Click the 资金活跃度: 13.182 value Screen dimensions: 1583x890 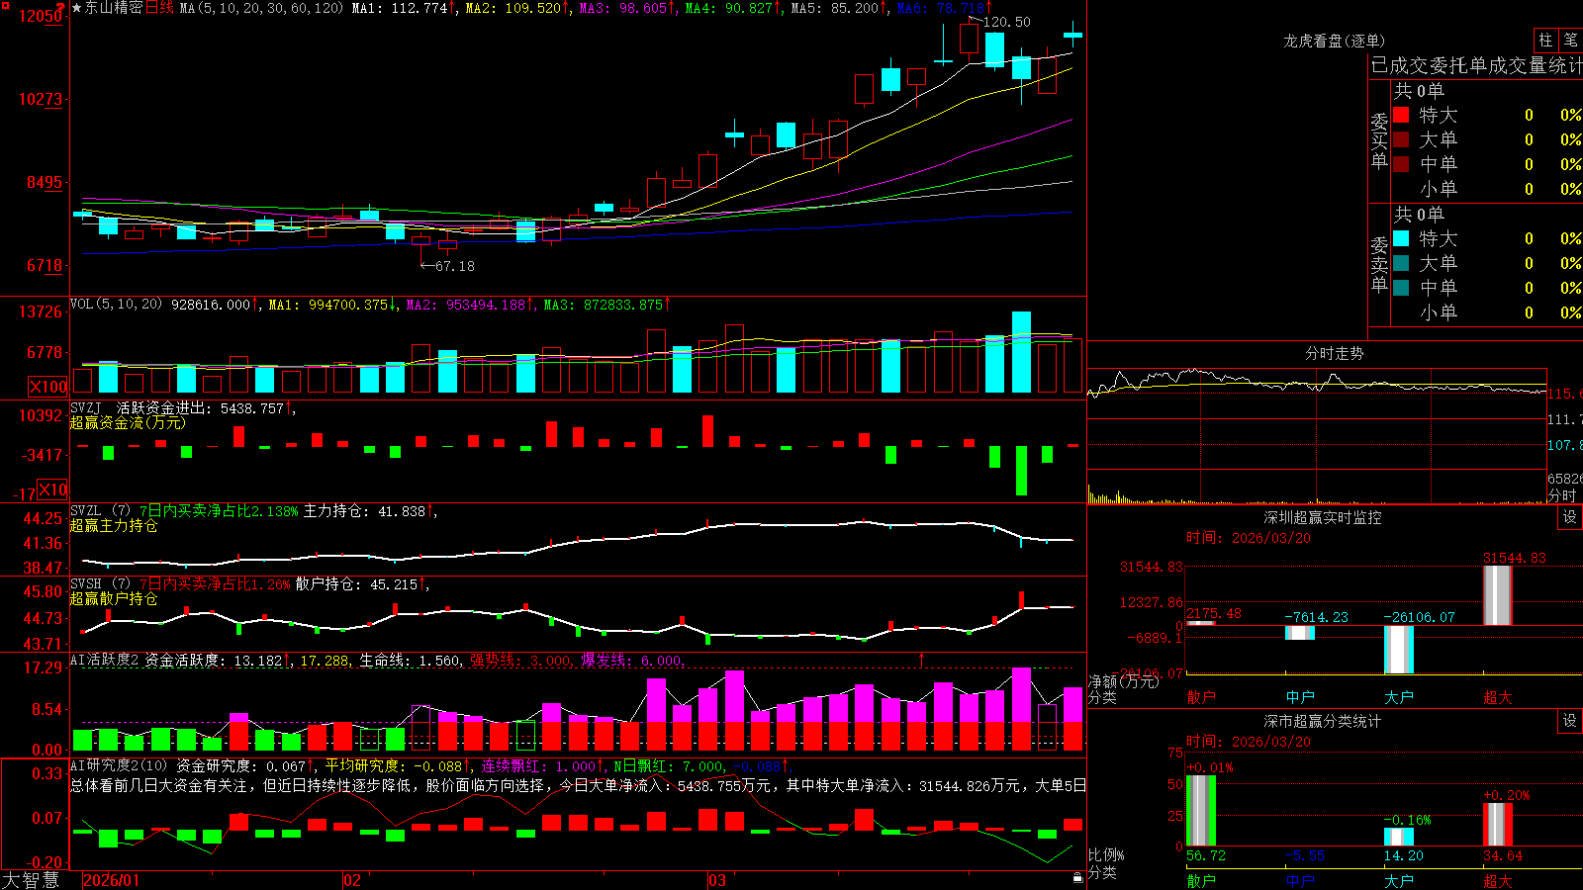tap(214, 660)
